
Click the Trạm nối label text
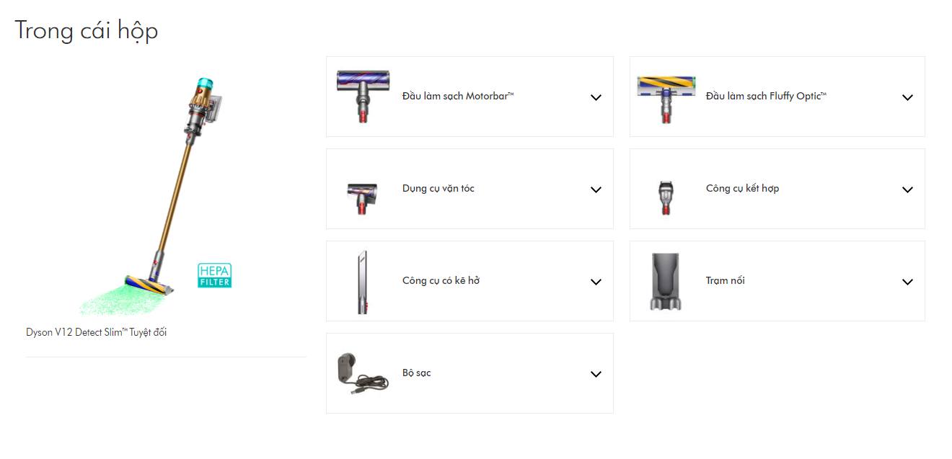[x=725, y=281]
